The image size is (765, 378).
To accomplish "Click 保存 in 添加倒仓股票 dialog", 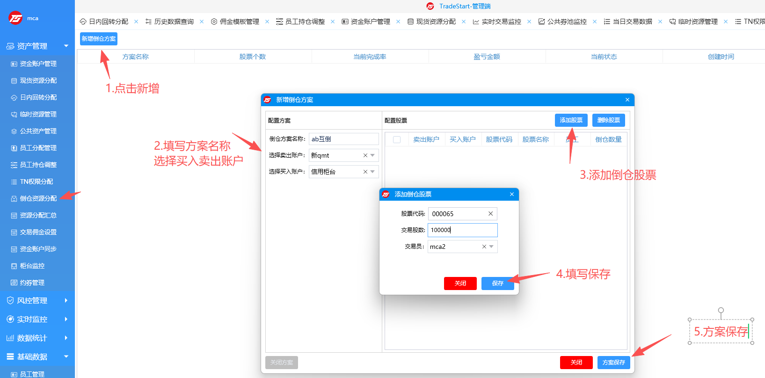I will click(x=498, y=283).
